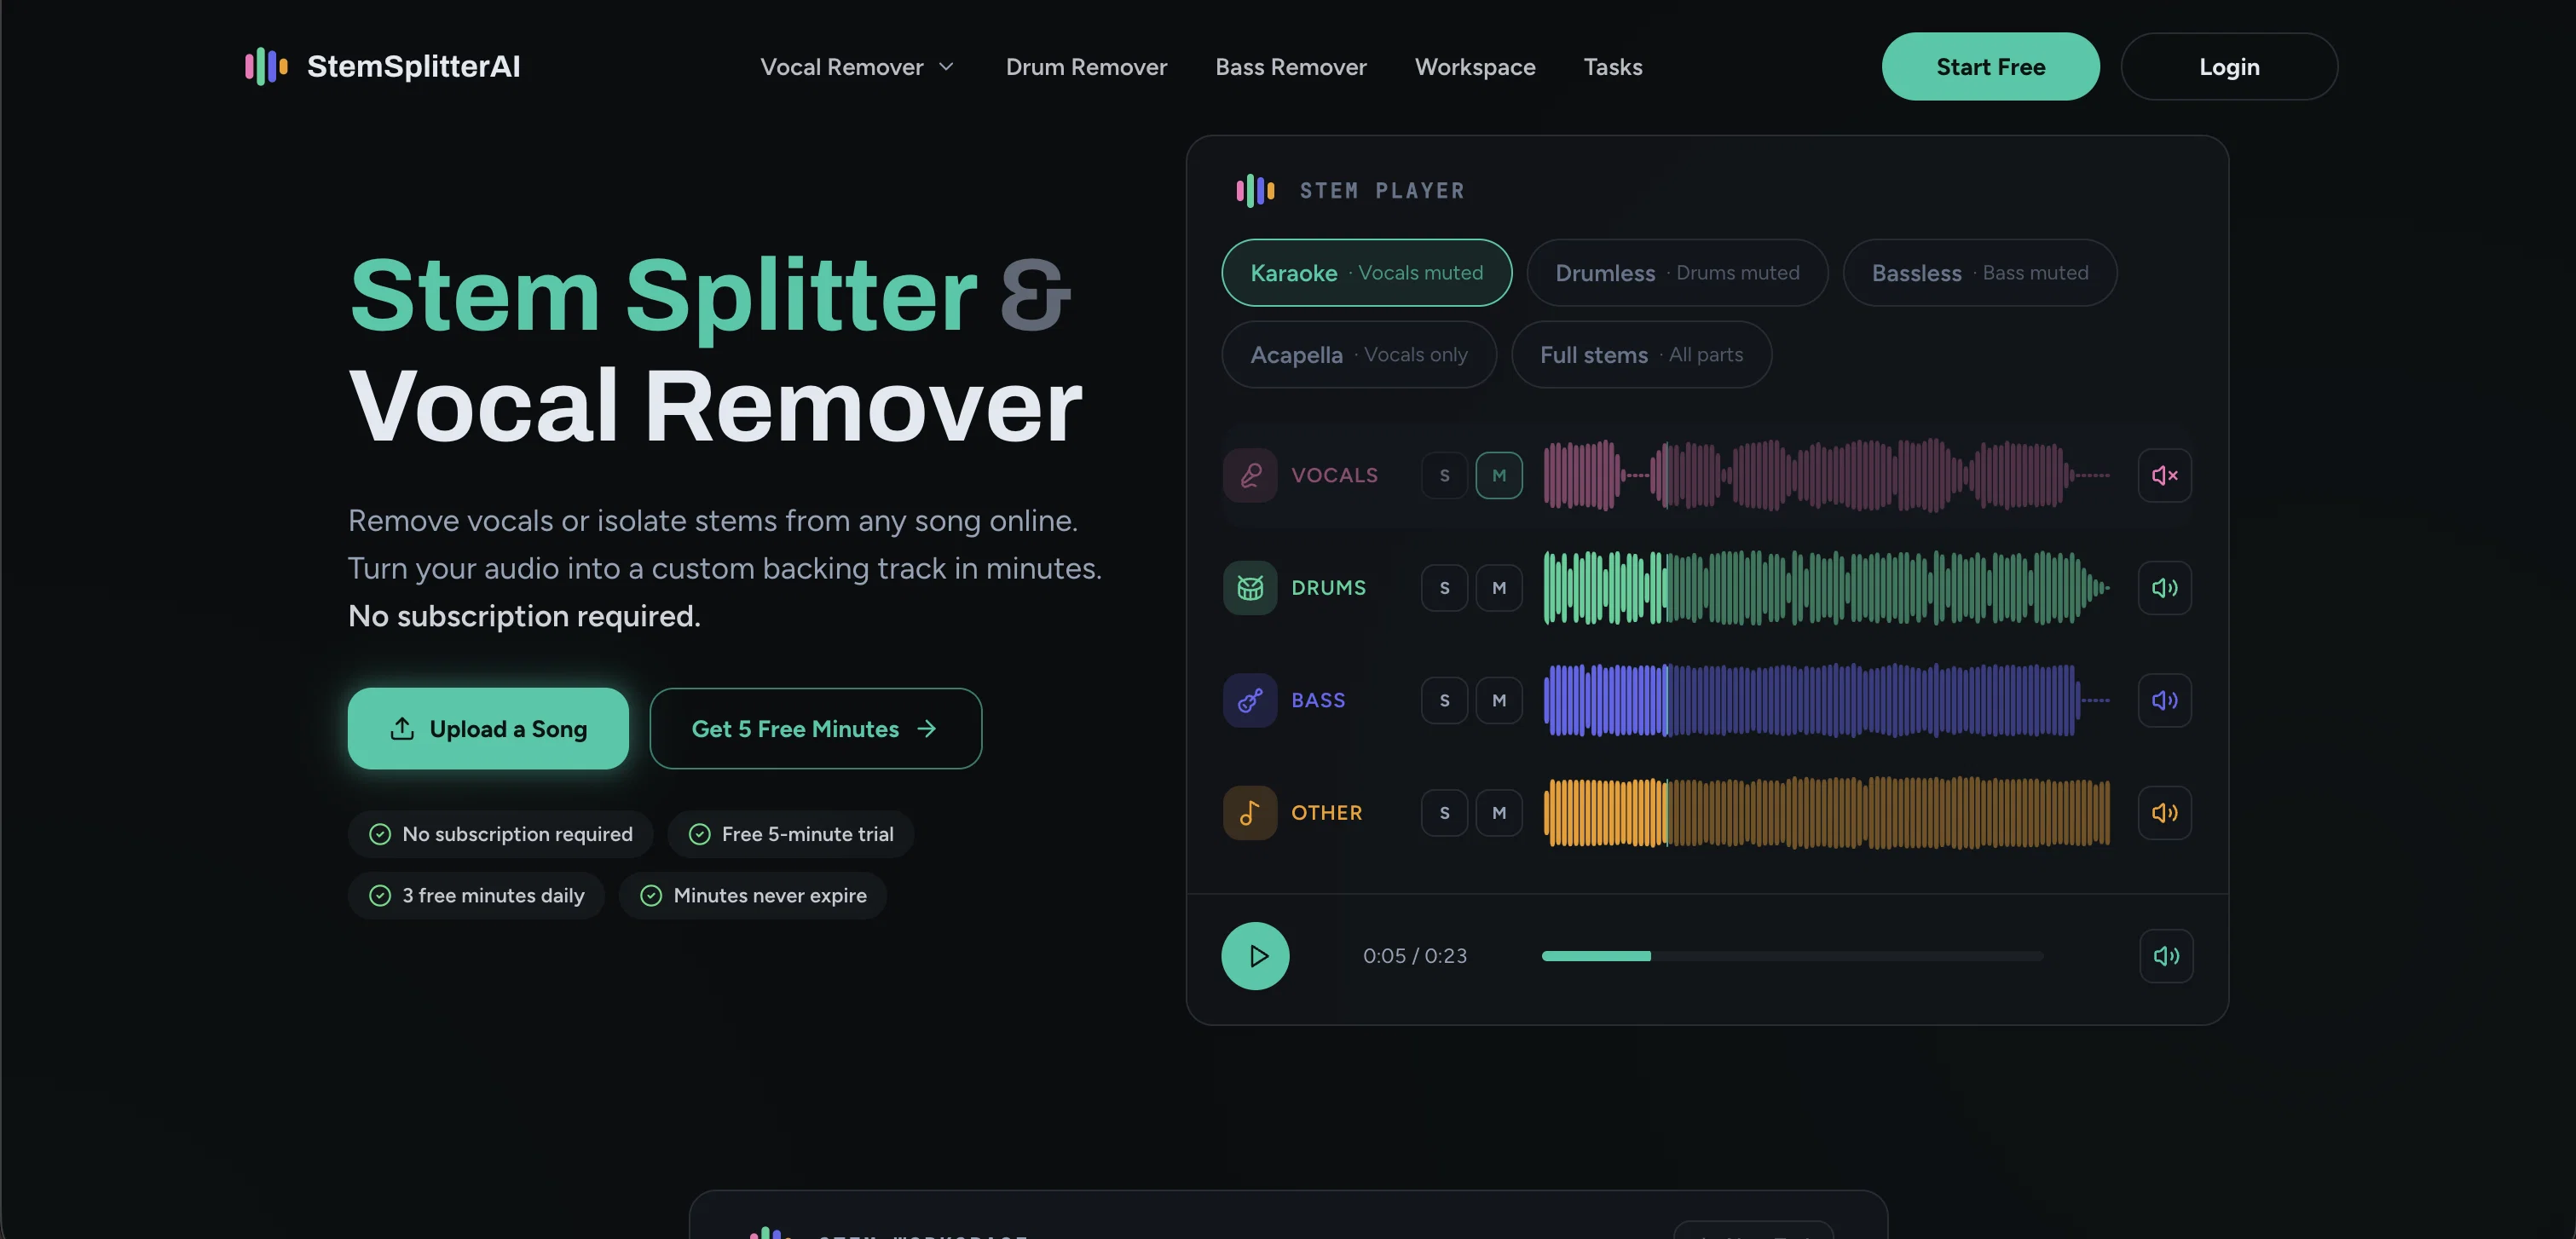2576x1239 pixels.
Task: Toggle mute M on Vocals track
Action: [1499, 475]
